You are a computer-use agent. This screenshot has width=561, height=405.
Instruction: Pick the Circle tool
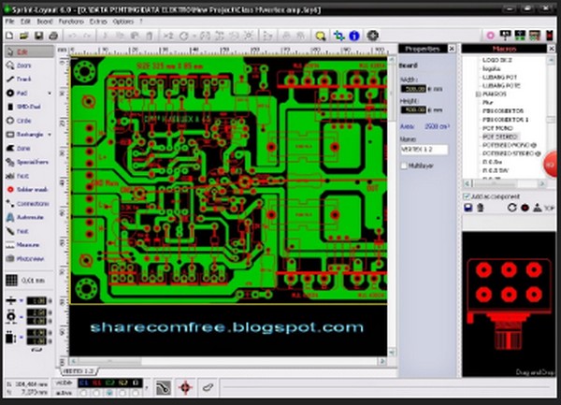click(x=23, y=121)
